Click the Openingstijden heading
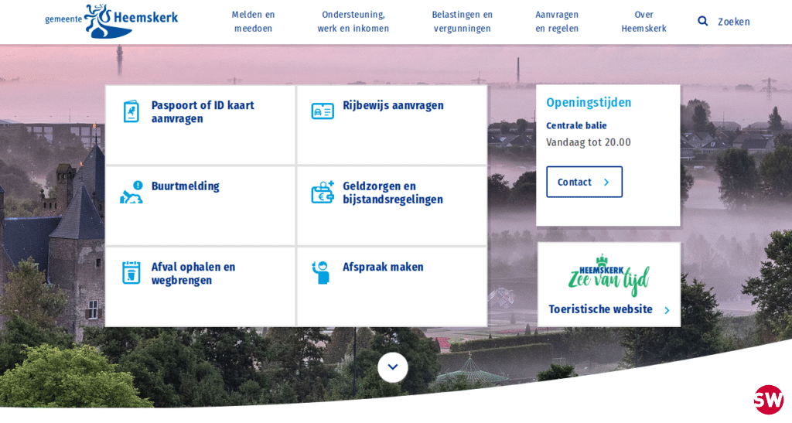The width and height of the screenshot is (792, 423). 589,103
